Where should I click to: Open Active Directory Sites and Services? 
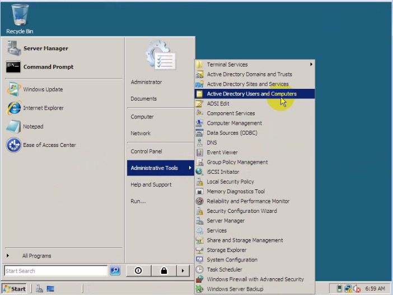coord(255,84)
